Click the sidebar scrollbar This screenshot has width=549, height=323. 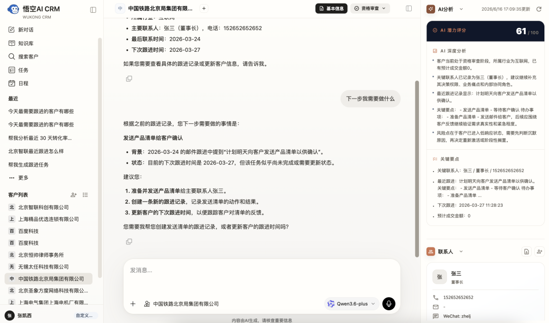click(x=100, y=157)
